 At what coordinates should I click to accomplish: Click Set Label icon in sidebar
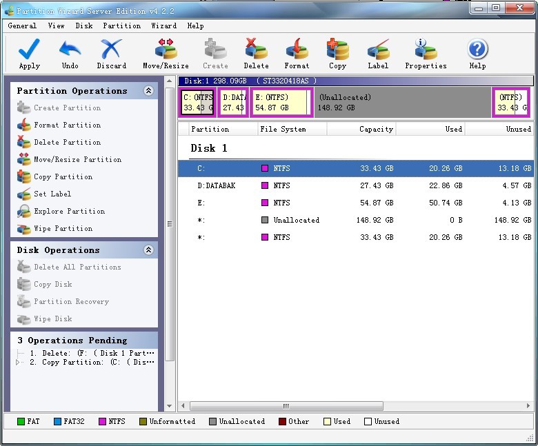coord(23,194)
